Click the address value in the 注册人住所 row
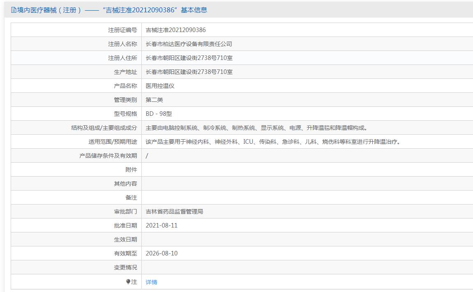Screen dimensions: 473x292 [x=189, y=58]
